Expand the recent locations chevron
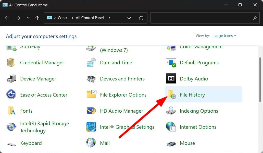 pos(28,18)
